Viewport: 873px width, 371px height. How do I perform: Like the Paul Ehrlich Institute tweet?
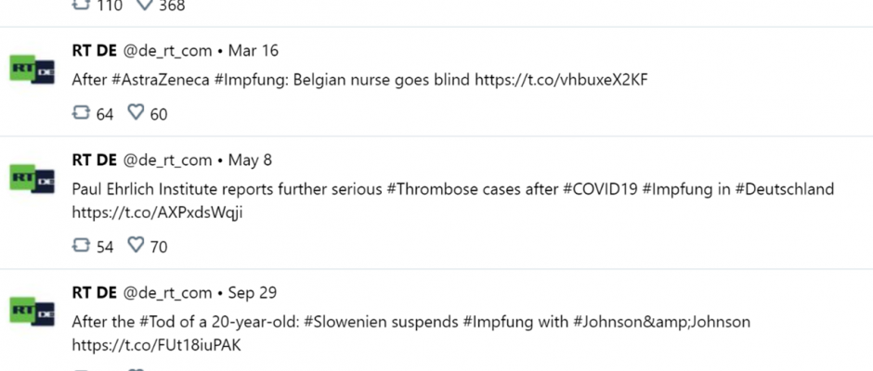coord(136,245)
